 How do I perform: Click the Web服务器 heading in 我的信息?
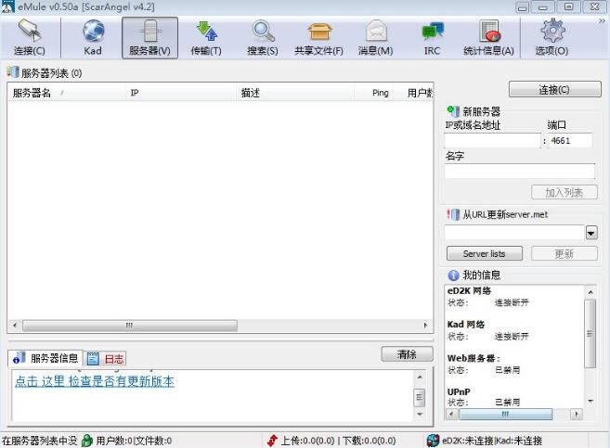point(474,358)
